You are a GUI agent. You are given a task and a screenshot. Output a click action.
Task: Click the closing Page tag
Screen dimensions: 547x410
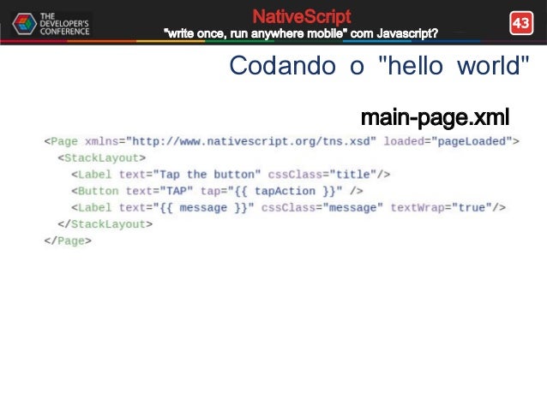pyautogui.click(x=68, y=241)
